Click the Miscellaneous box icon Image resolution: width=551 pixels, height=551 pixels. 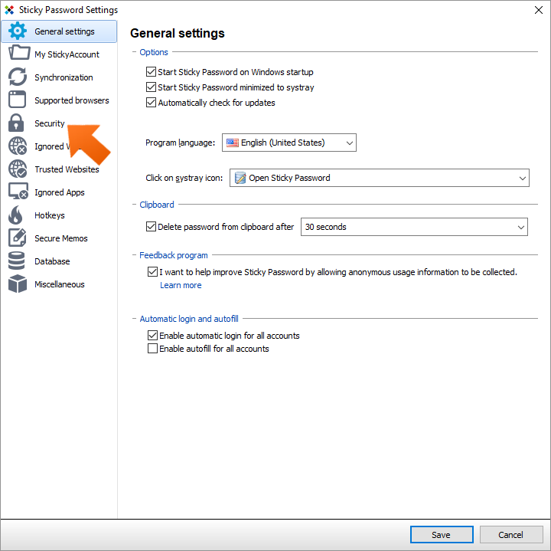(x=17, y=284)
